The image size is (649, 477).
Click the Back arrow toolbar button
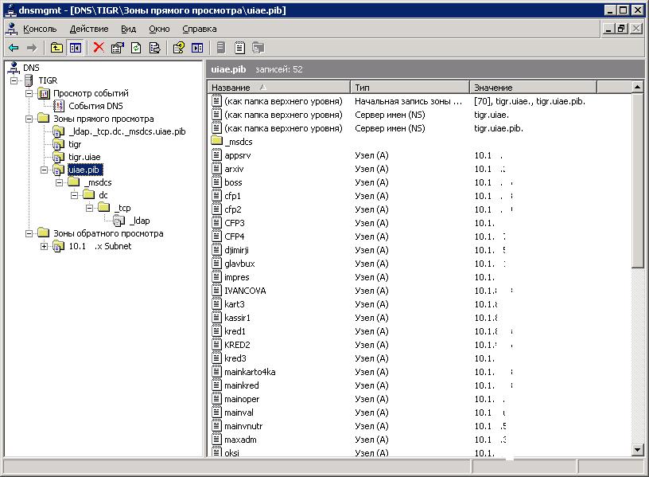coord(14,48)
